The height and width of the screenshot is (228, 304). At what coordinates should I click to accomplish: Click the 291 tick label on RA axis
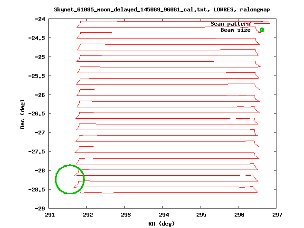pyautogui.click(x=49, y=215)
